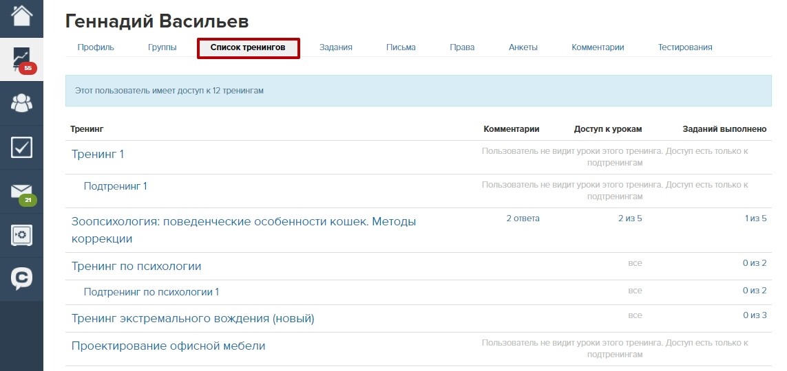Click the no-access note in Тренинг 1 row

pyautogui.click(x=615, y=157)
